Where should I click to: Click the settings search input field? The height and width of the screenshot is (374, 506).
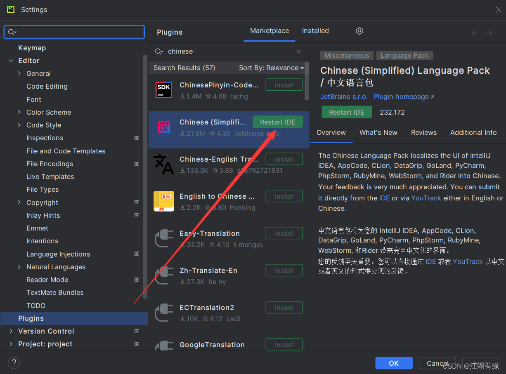(74, 32)
